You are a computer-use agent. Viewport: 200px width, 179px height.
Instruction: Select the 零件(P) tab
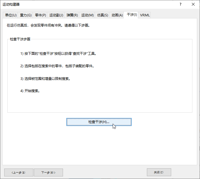pyautogui.click(x=40, y=15)
